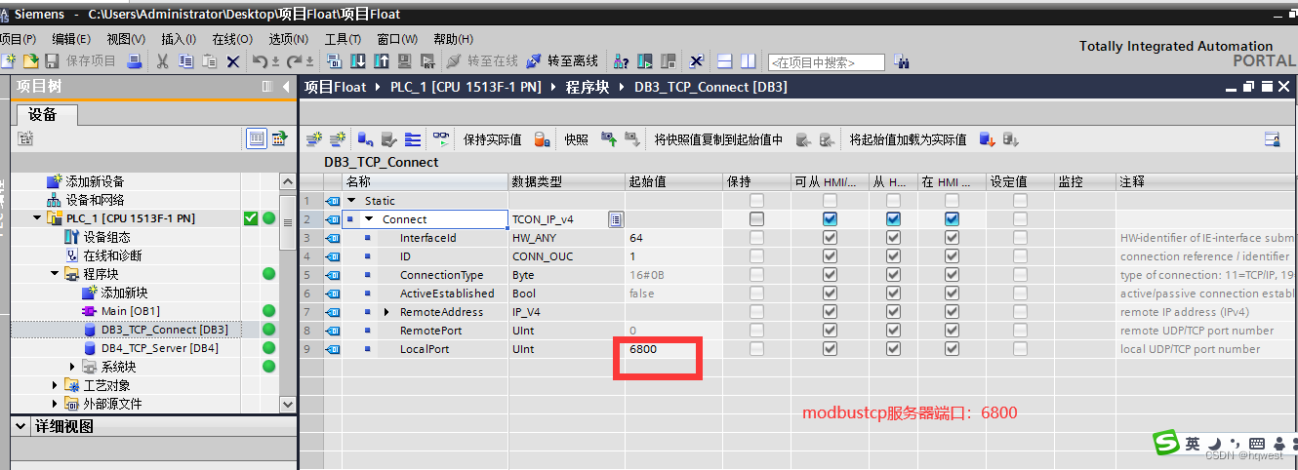Toggle Retain checkbox for Static row
1298x470 pixels.
click(x=756, y=201)
